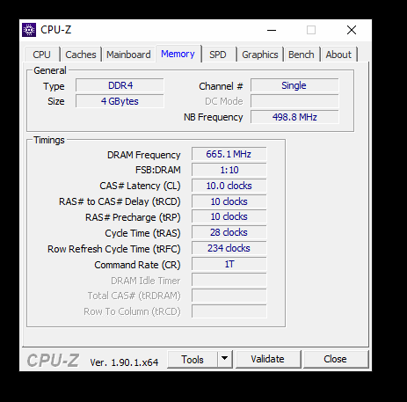The width and height of the screenshot is (407, 402).
Task: Click the Validate button
Action: pyautogui.click(x=268, y=359)
